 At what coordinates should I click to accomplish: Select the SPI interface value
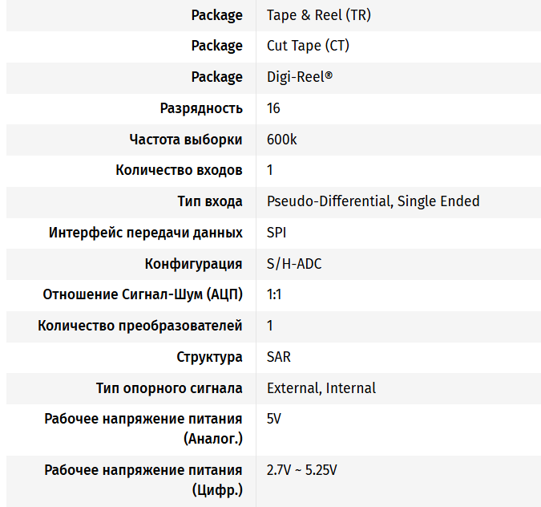pos(277,233)
